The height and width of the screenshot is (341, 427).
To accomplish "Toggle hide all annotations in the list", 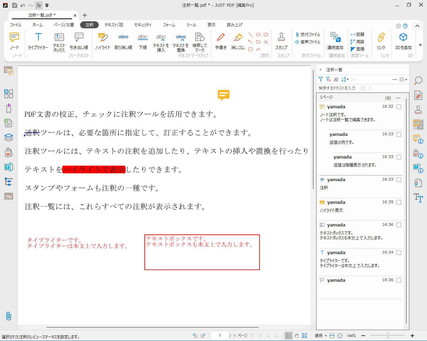I will point(336,79).
